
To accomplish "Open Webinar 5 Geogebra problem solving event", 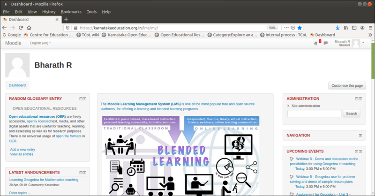I will 322,179.
